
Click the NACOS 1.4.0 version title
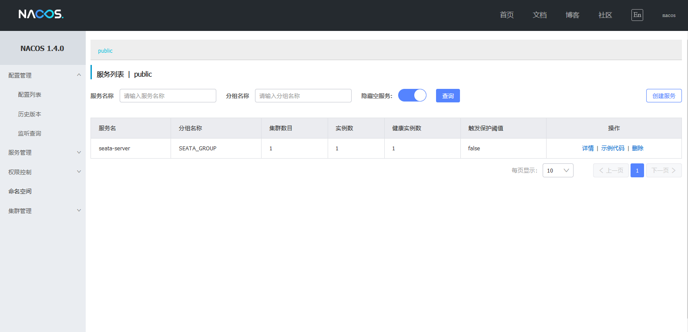point(42,48)
